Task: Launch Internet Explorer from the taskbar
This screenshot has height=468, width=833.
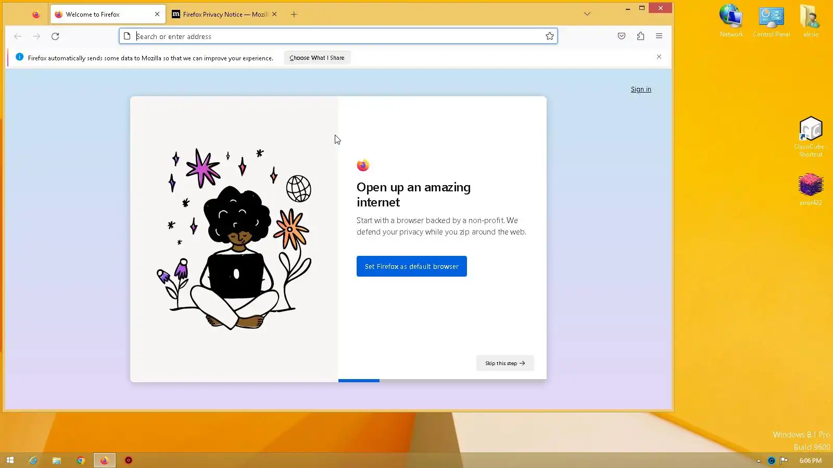Action: pyautogui.click(x=33, y=460)
